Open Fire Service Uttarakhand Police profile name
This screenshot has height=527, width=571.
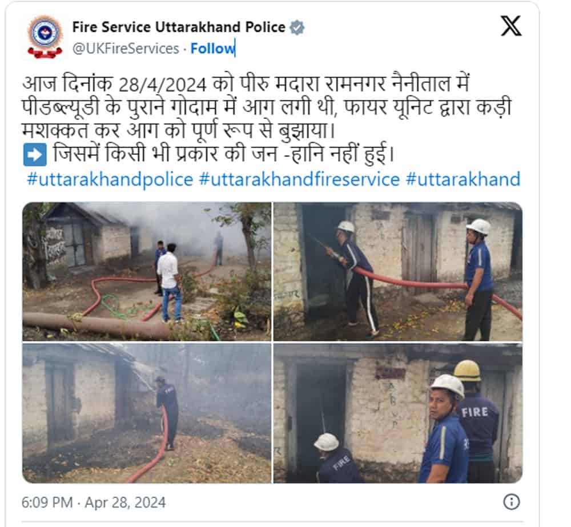pos(178,27)
